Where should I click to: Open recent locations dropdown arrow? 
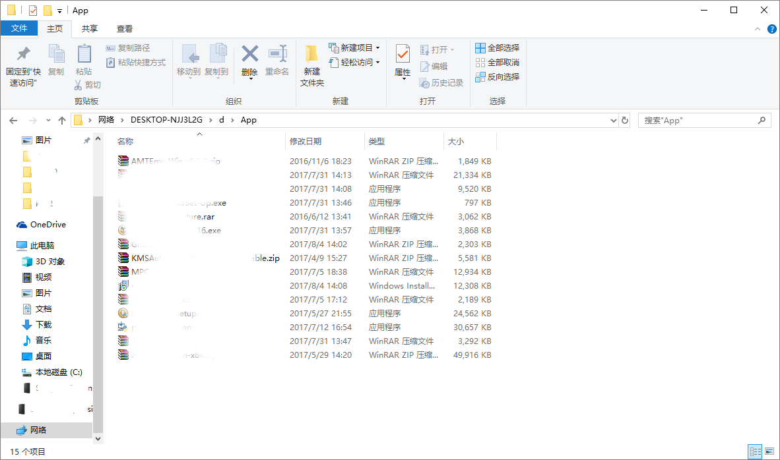click(x=48, y=120)
